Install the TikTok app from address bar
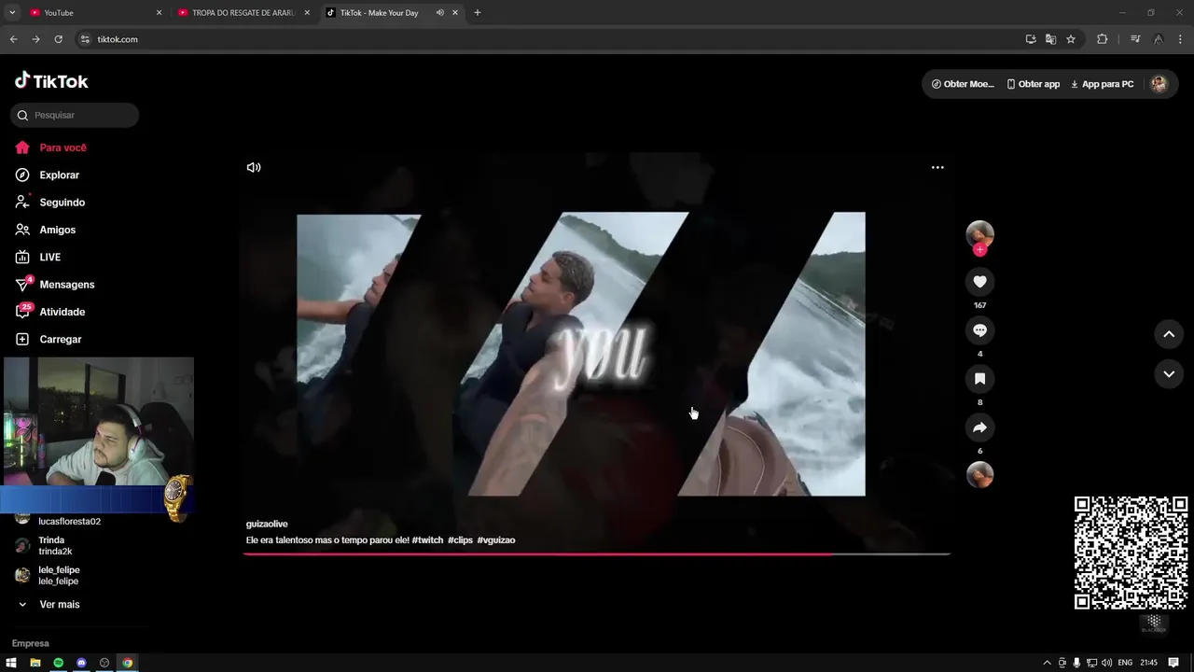 click(x=1031, y=39)
